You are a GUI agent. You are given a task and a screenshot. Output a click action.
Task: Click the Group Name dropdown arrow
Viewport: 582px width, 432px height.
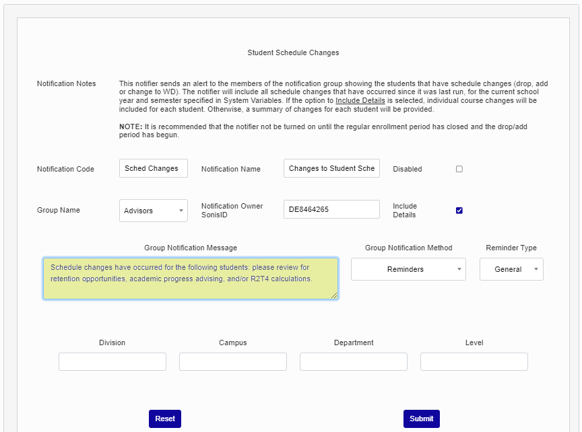coord(181,211)
